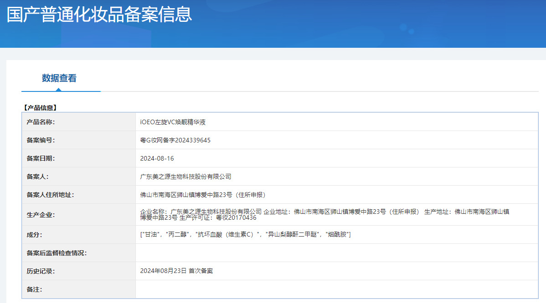Click the 历史记录 row label

pos(41,271)
